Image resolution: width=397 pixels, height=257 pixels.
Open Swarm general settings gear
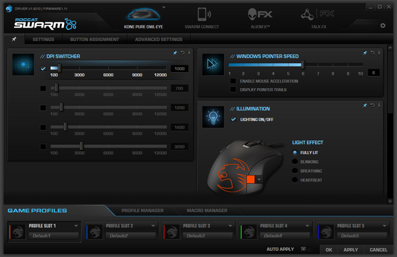383,25
